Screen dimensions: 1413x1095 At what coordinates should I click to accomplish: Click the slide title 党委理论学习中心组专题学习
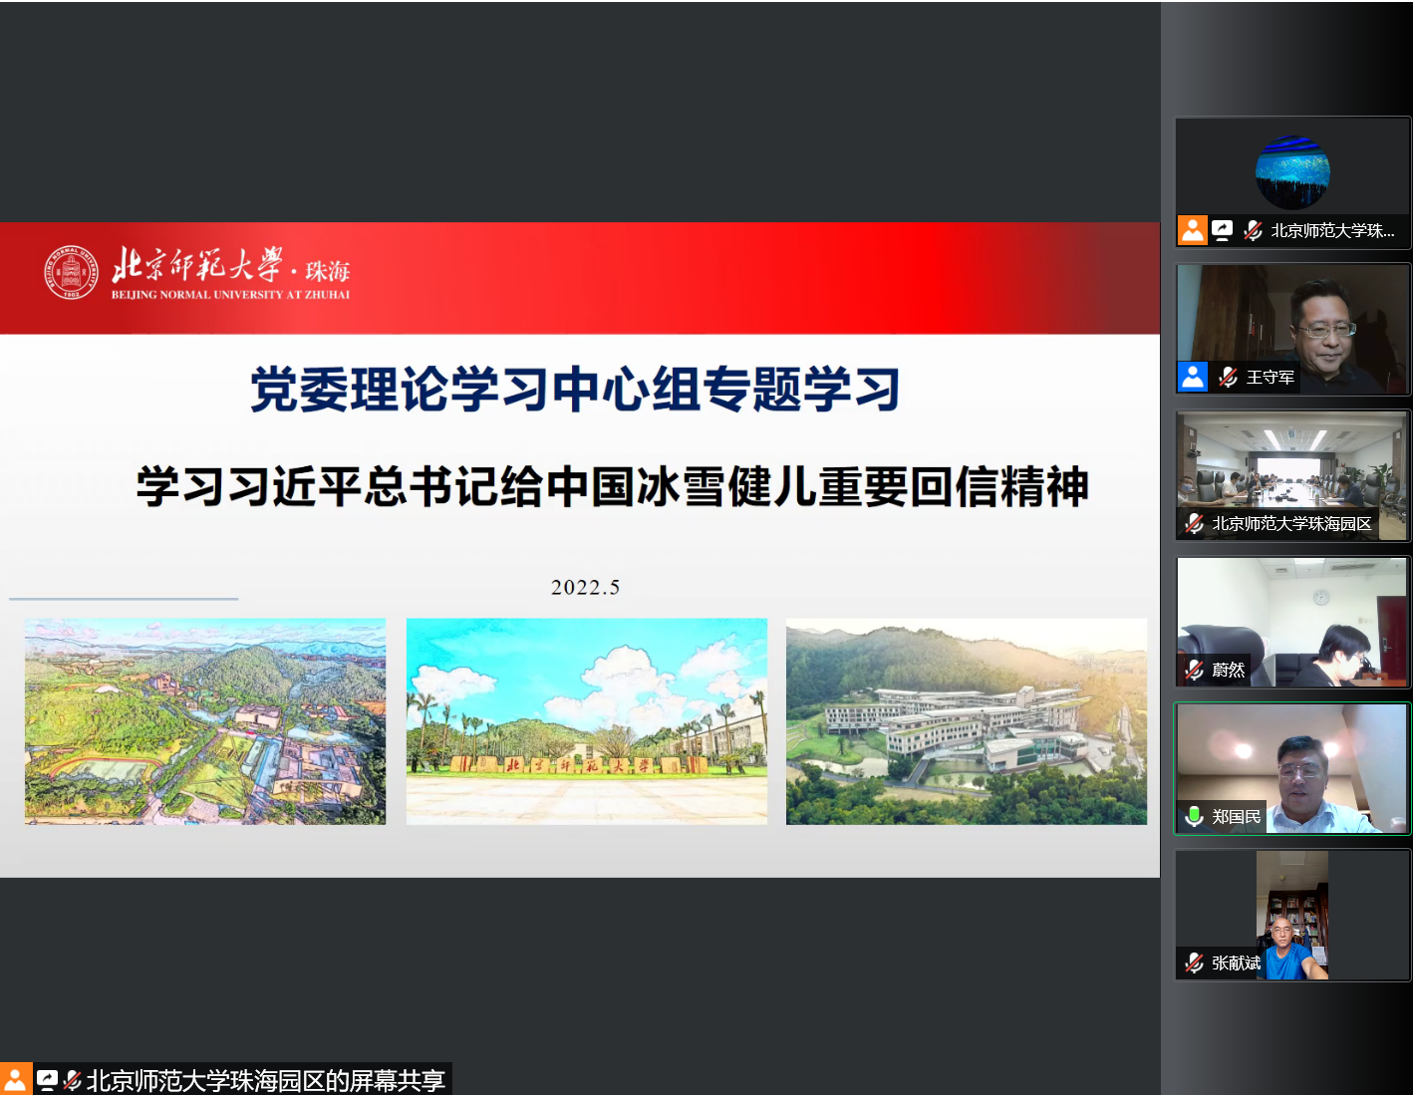point(575,389)
